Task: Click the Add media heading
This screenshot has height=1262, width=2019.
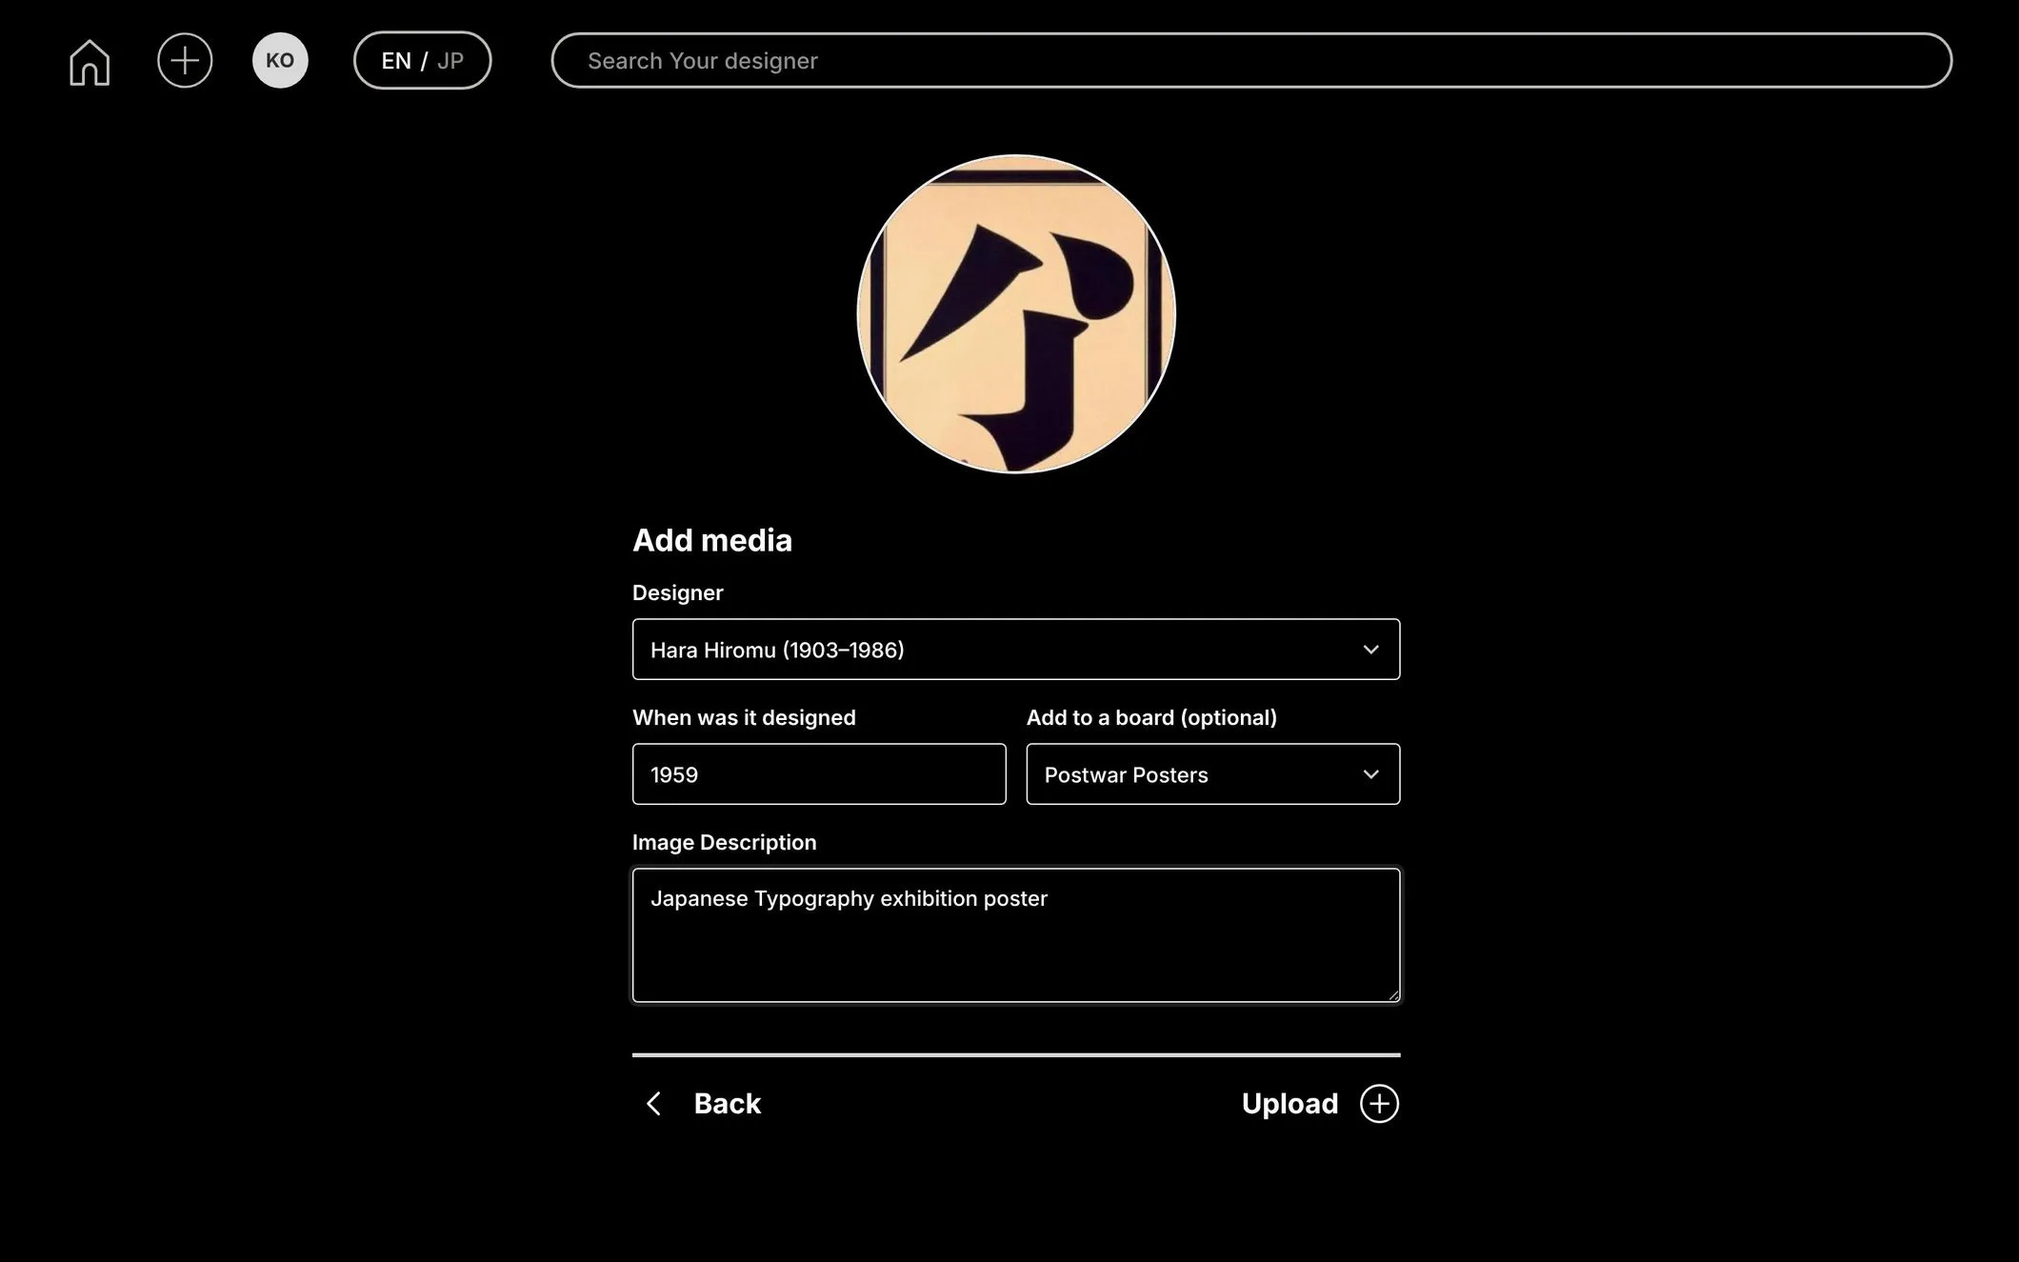Action: point(712,540)
